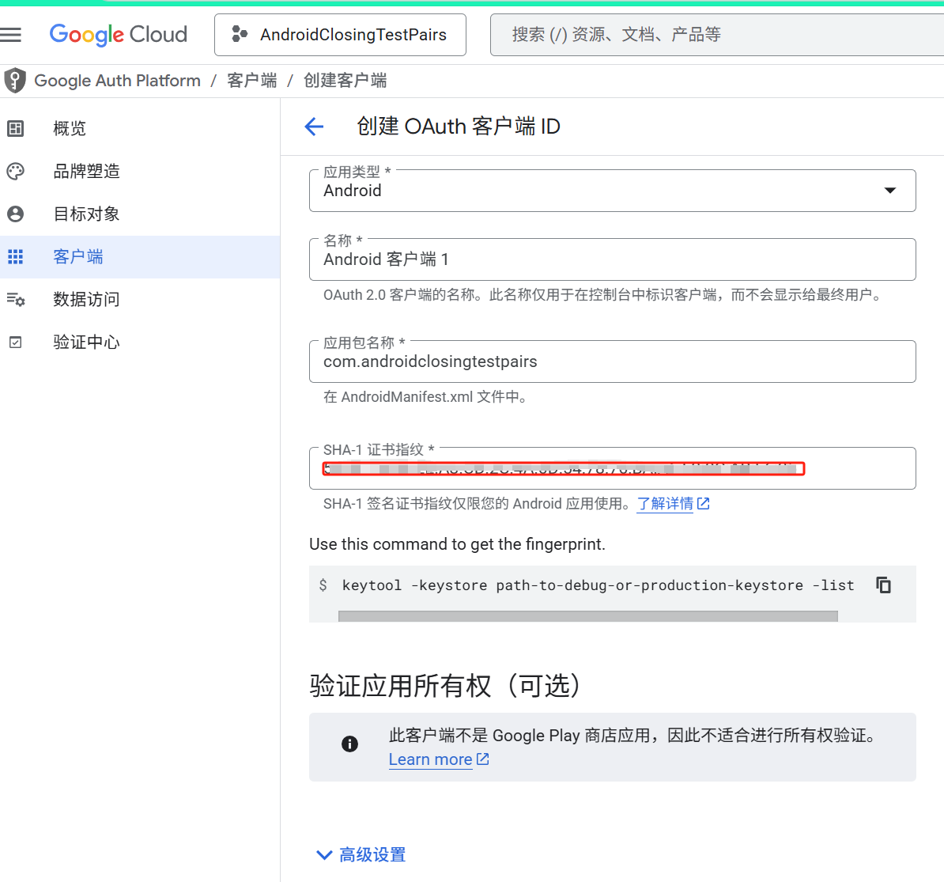Click the Google Auth Platform shield icon

coord(14,80)
